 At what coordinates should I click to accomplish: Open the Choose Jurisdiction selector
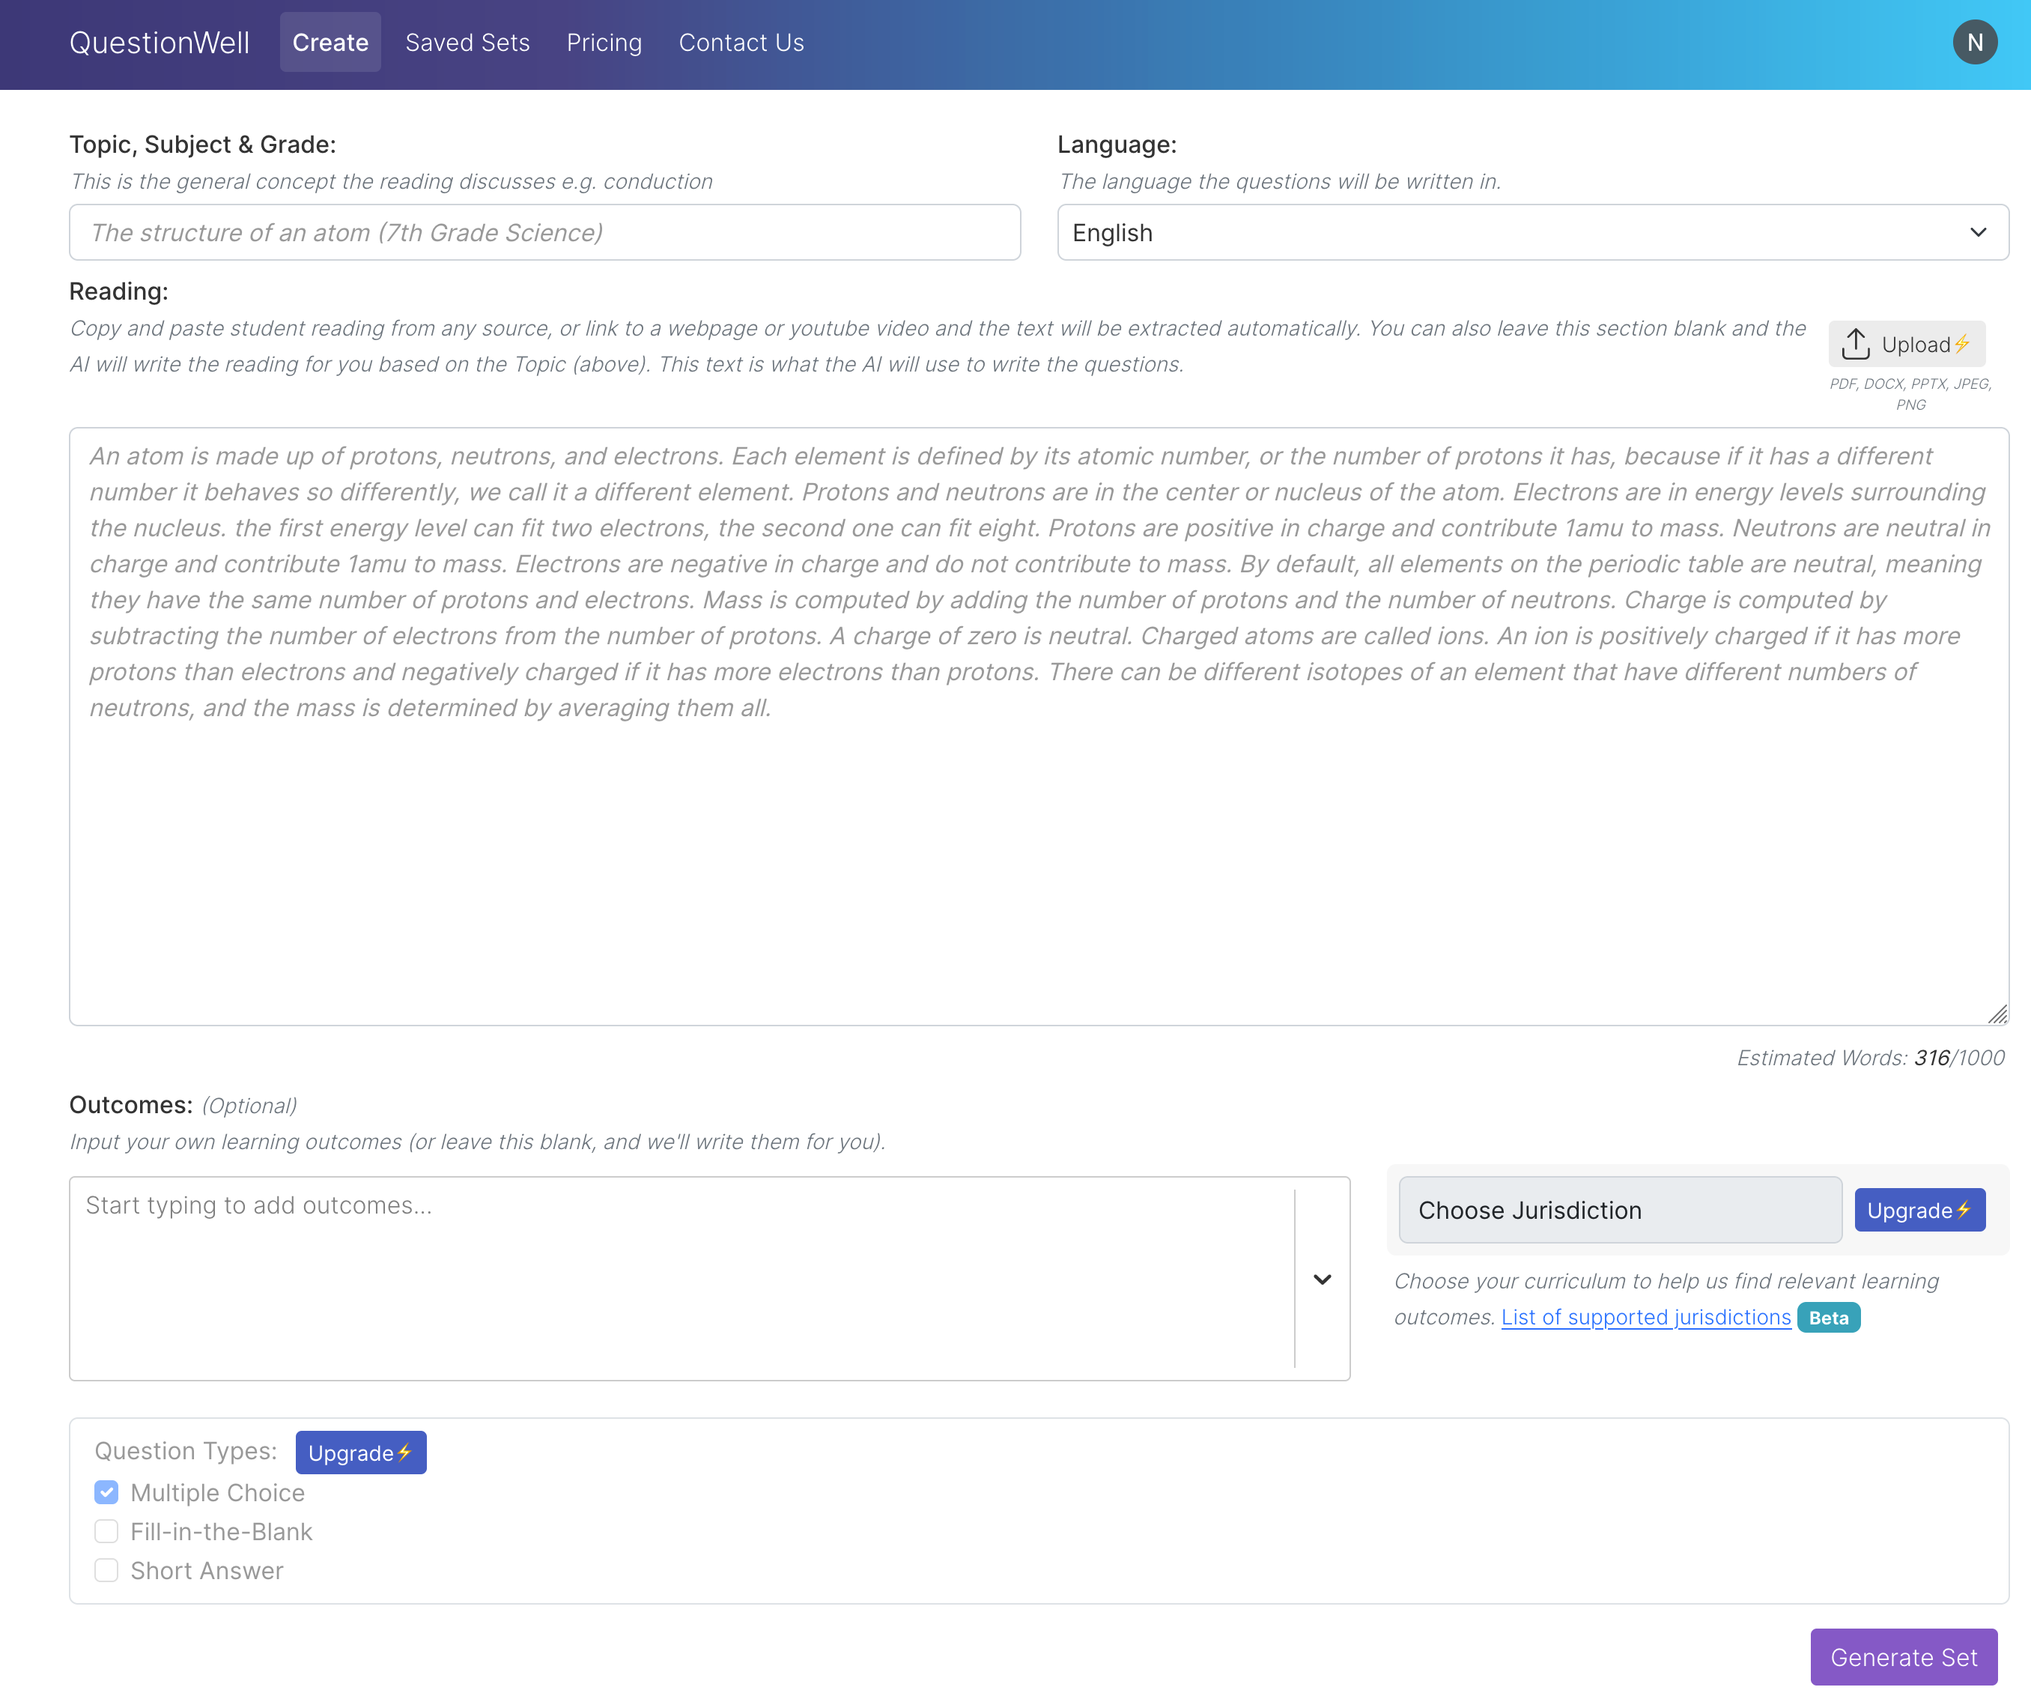(1619, 1211)
